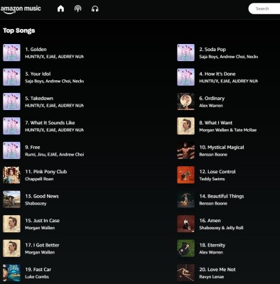280x284 pixels.
Task: Open Luke Combs artist link
Action: coord(37,277)
